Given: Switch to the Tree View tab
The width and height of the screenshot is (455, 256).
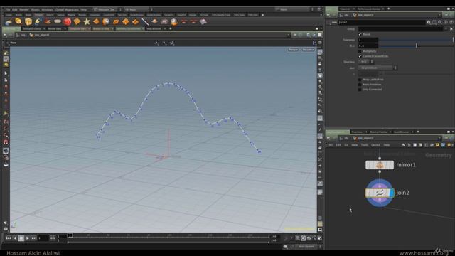Looking at the screenshot, I should tap(357, 132).
